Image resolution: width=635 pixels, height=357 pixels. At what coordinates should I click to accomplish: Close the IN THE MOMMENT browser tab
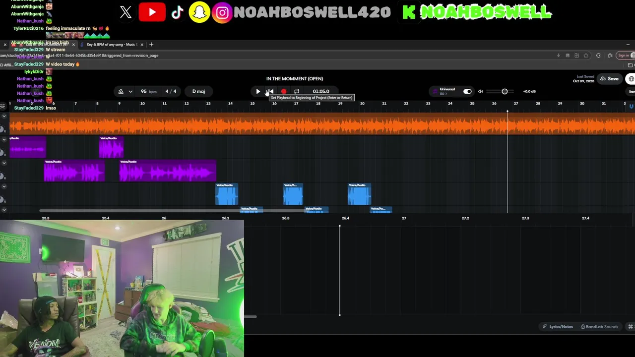click(x=74, y=45)
